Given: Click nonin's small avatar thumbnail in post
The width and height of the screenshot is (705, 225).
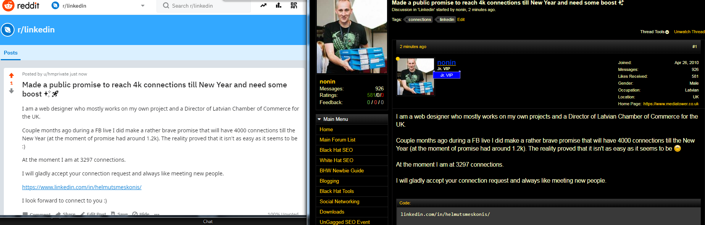Looking at the screenshot, I should point(416,77).
